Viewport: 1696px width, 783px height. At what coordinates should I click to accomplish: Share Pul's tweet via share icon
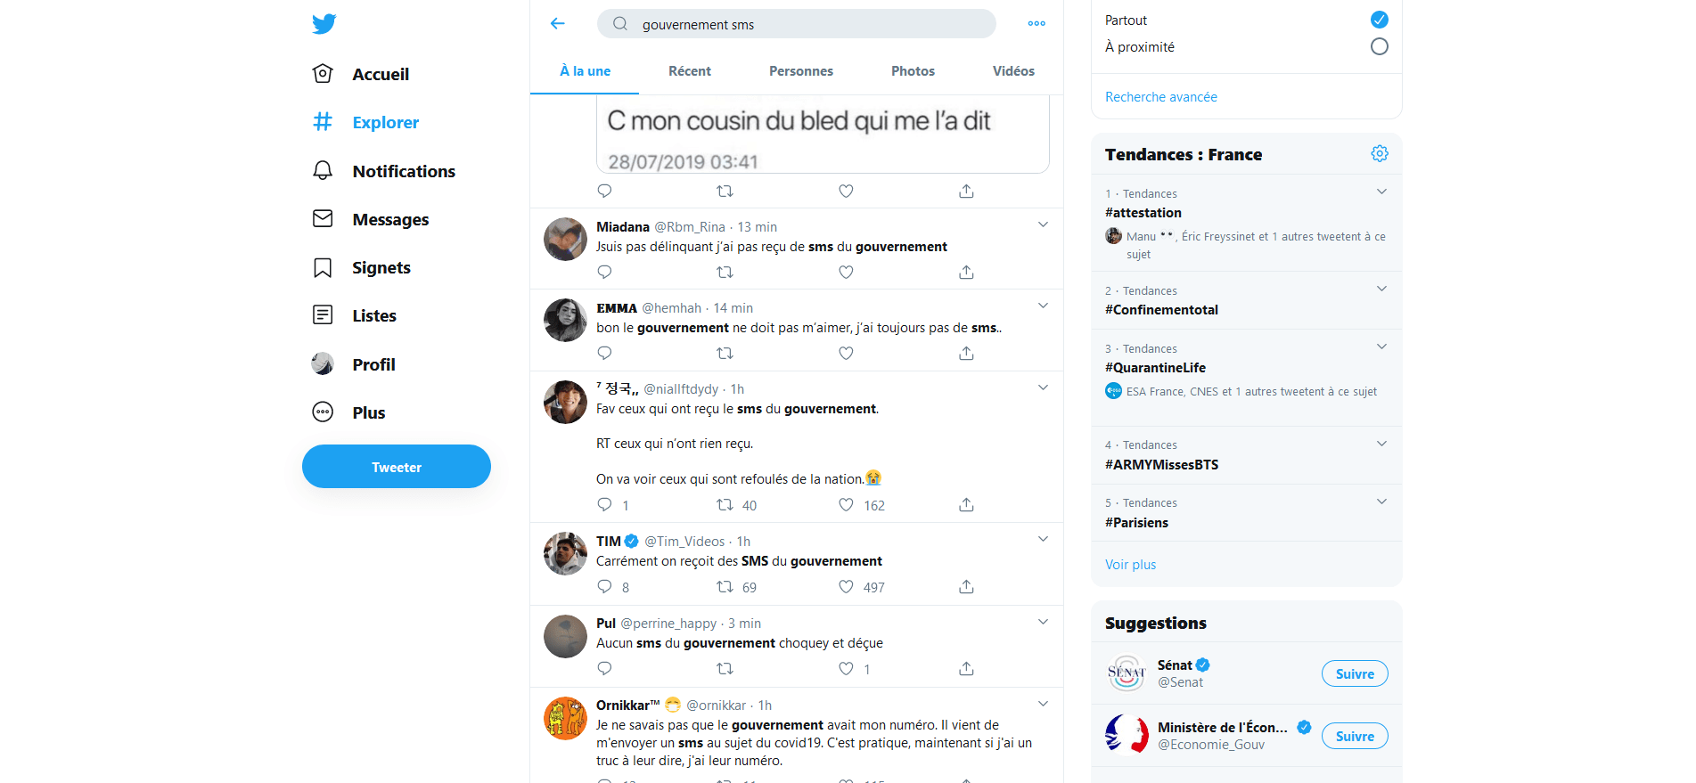tap(966, 668)
